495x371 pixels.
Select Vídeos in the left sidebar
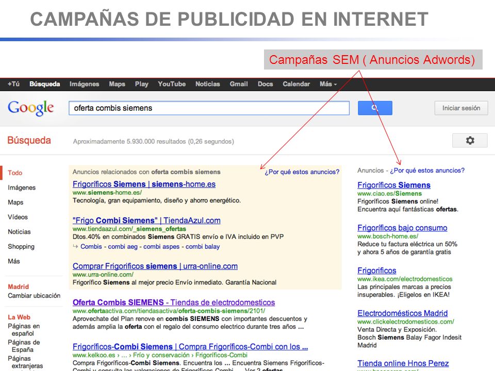pos(18,217)
